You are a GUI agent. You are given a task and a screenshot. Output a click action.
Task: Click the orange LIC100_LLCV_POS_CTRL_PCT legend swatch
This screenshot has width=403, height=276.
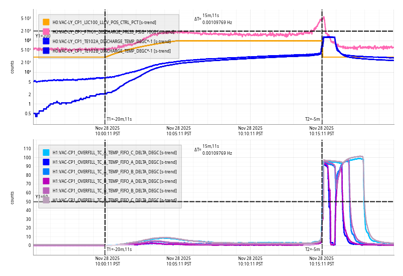(x=46, y=22)
